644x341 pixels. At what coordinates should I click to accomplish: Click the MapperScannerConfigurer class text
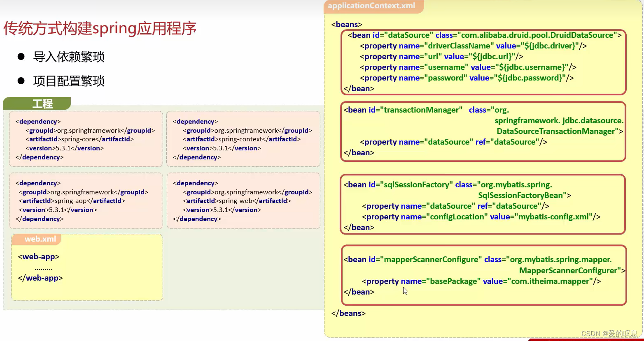[x=572, y=270]
